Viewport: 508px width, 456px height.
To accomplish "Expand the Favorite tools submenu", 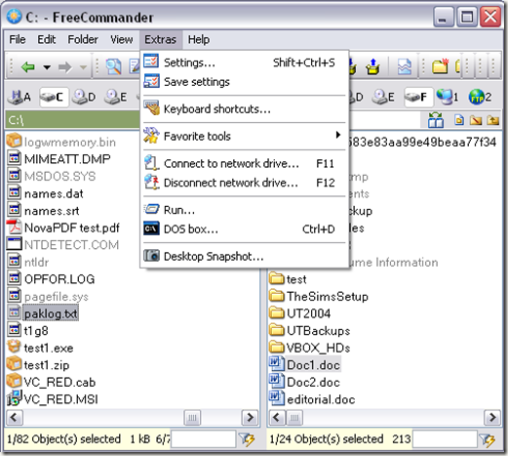I will (245, 136).
